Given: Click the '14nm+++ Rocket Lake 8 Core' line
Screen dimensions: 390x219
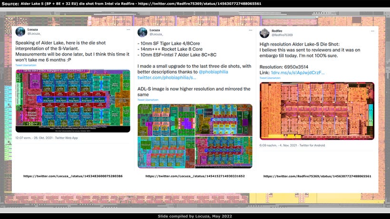Looking at the screenshot, I should coord(170,49).
